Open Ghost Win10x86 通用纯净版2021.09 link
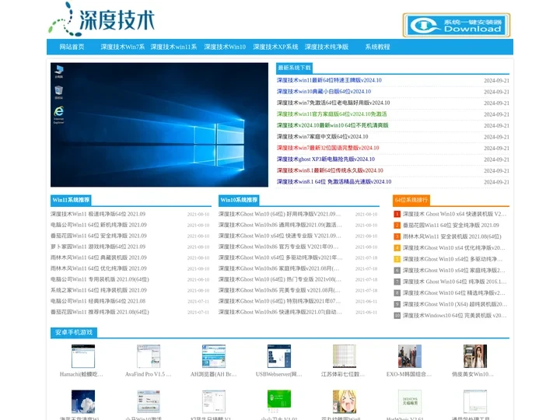560x420 pixels. [280, 225]
